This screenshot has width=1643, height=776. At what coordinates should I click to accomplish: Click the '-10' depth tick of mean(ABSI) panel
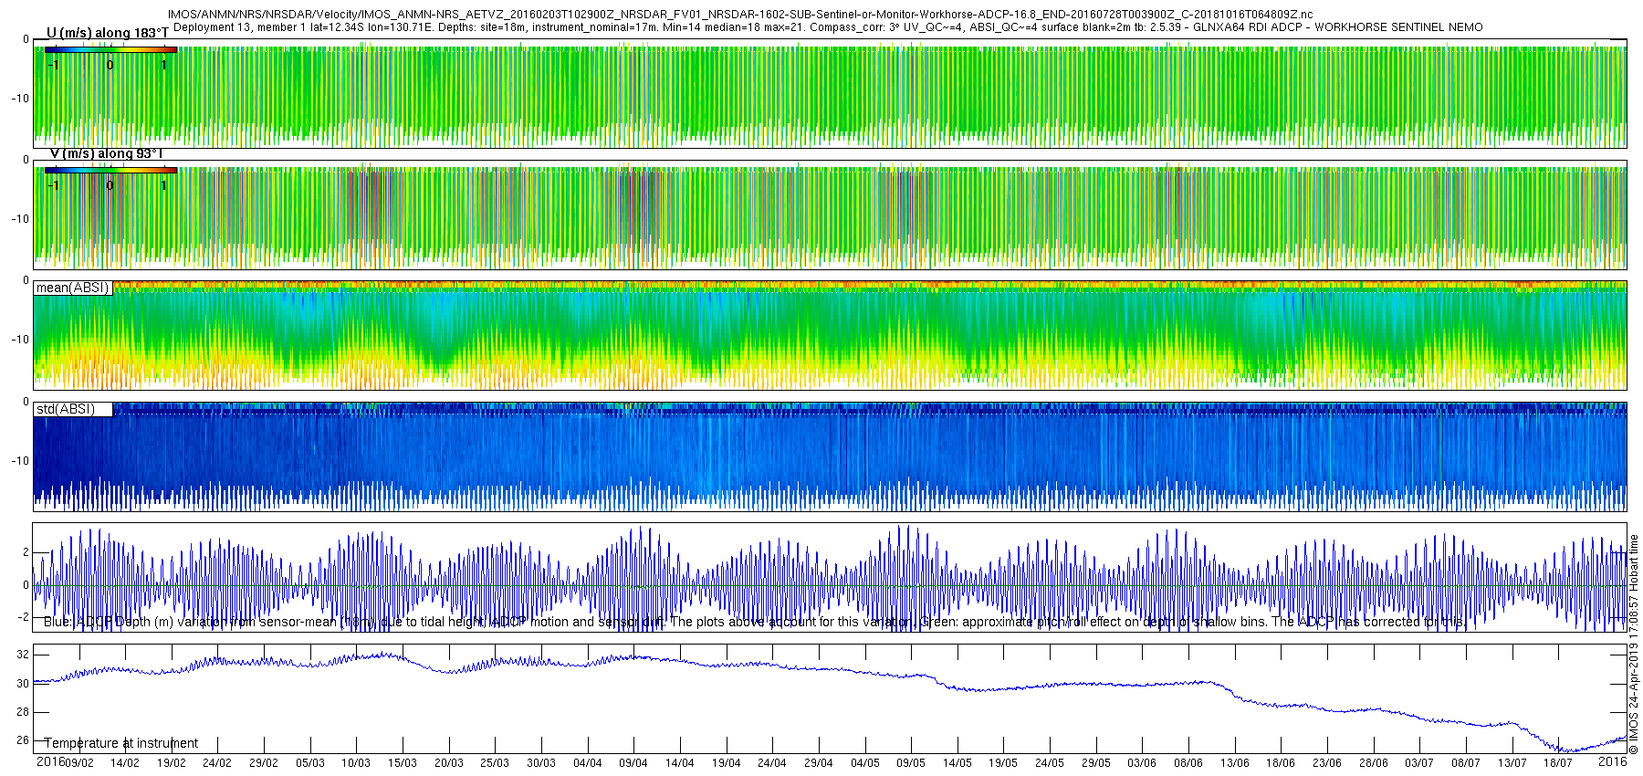(x=19, y=340)
